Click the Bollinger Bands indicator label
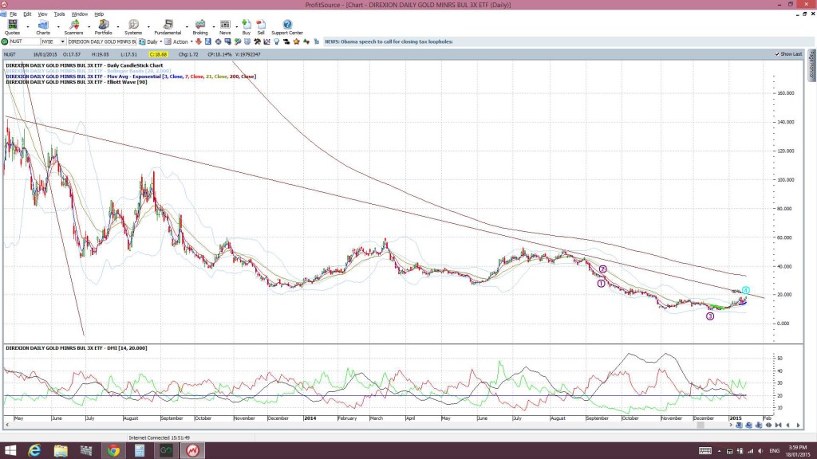Image resolution: width=817 pixels, height=459 pixels. point(88,71)
